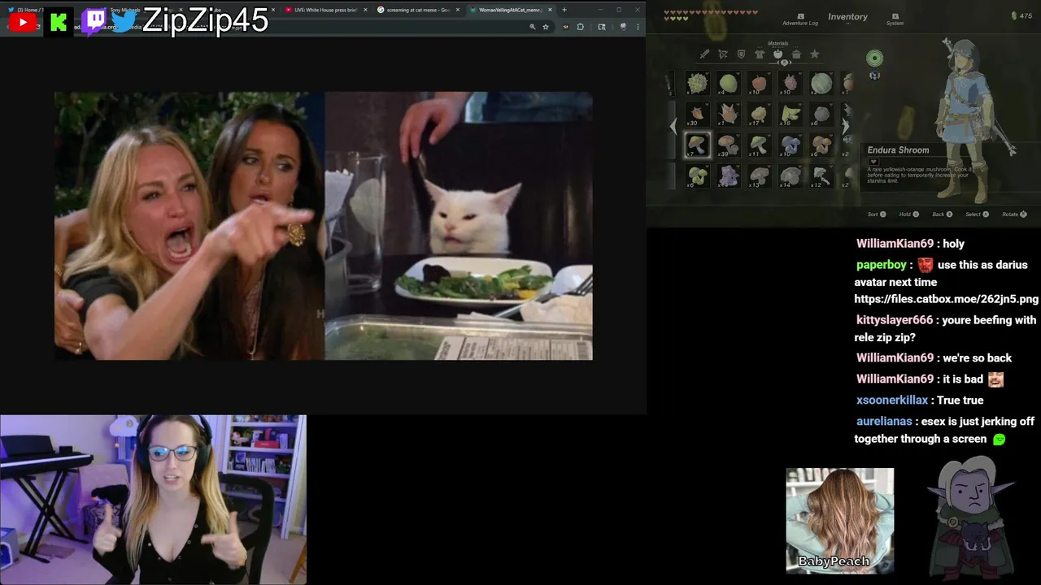Viewport: 1041px width, 585px height.
Task: Click the Select button prompt
Action: point(977,214)
